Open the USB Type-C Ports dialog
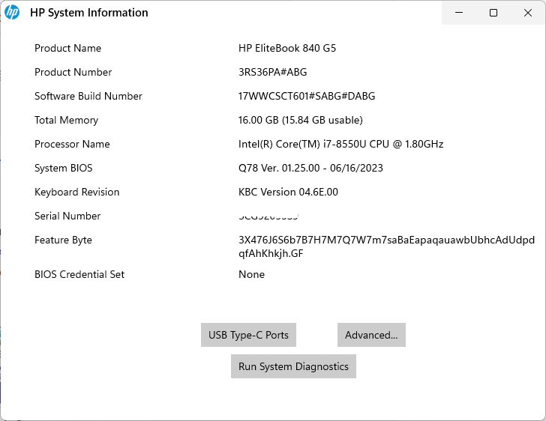Screen dimensions: 546x421 [248, 335]
